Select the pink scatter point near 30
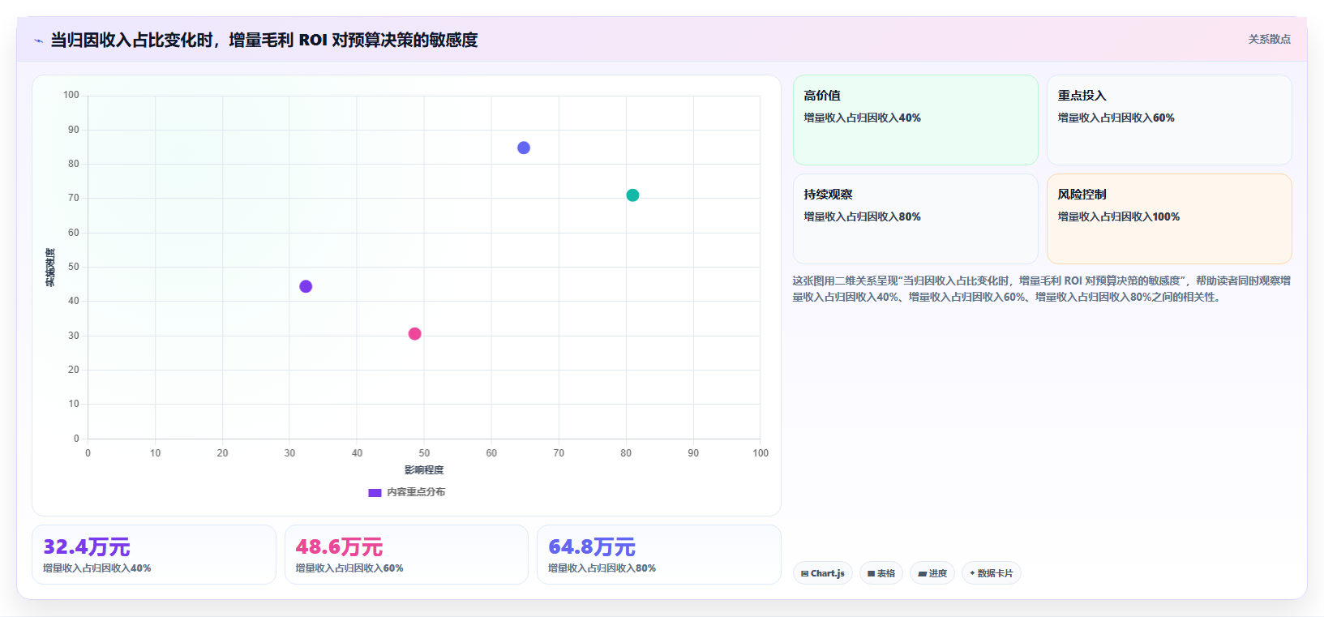 click(x=414, y=334)
